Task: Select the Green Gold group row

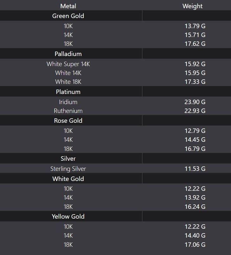Action: tap(68, 16)
